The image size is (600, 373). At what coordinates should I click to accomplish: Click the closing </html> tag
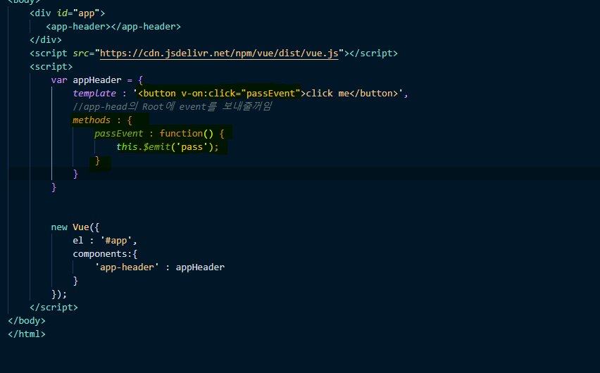(26, 334)
